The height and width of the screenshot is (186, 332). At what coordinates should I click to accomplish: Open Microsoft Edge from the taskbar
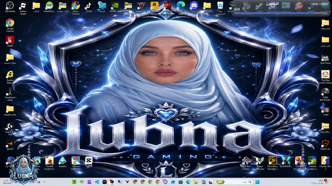(188, 182)
